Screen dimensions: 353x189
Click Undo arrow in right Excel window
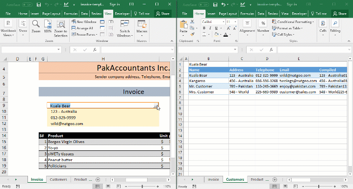(223, 4)
